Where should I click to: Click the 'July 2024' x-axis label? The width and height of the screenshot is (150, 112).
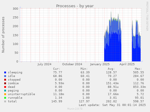coord(44,64)
